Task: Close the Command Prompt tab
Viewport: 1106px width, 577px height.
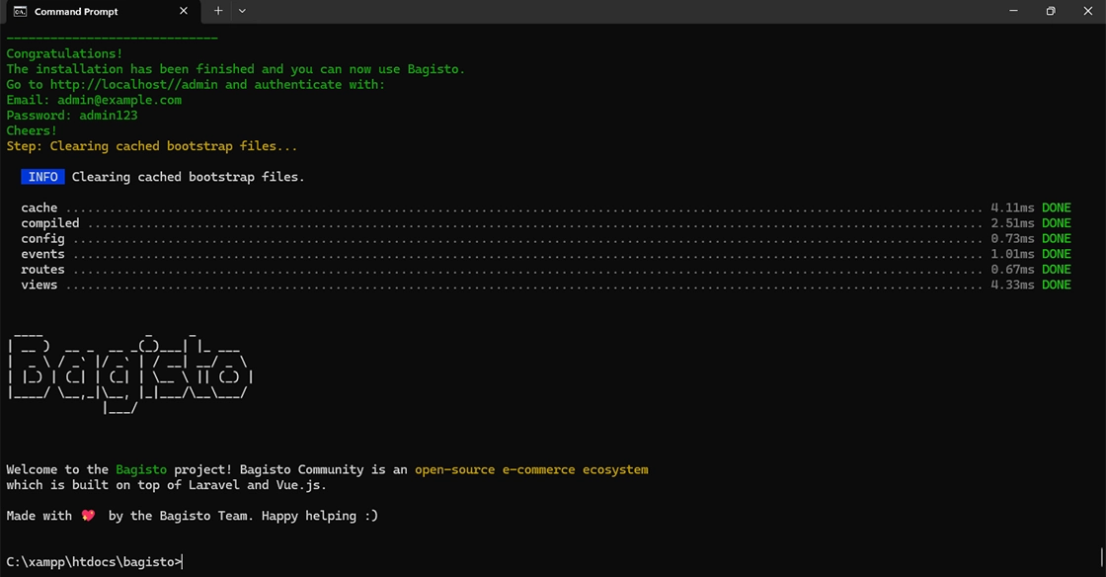Action: click(184, 11)
